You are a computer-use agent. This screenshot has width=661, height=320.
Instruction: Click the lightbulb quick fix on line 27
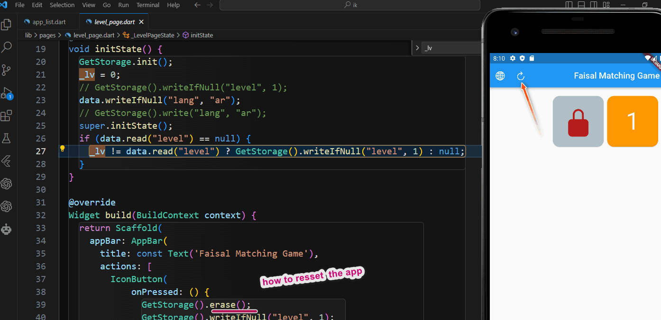(x=62, y=148)
